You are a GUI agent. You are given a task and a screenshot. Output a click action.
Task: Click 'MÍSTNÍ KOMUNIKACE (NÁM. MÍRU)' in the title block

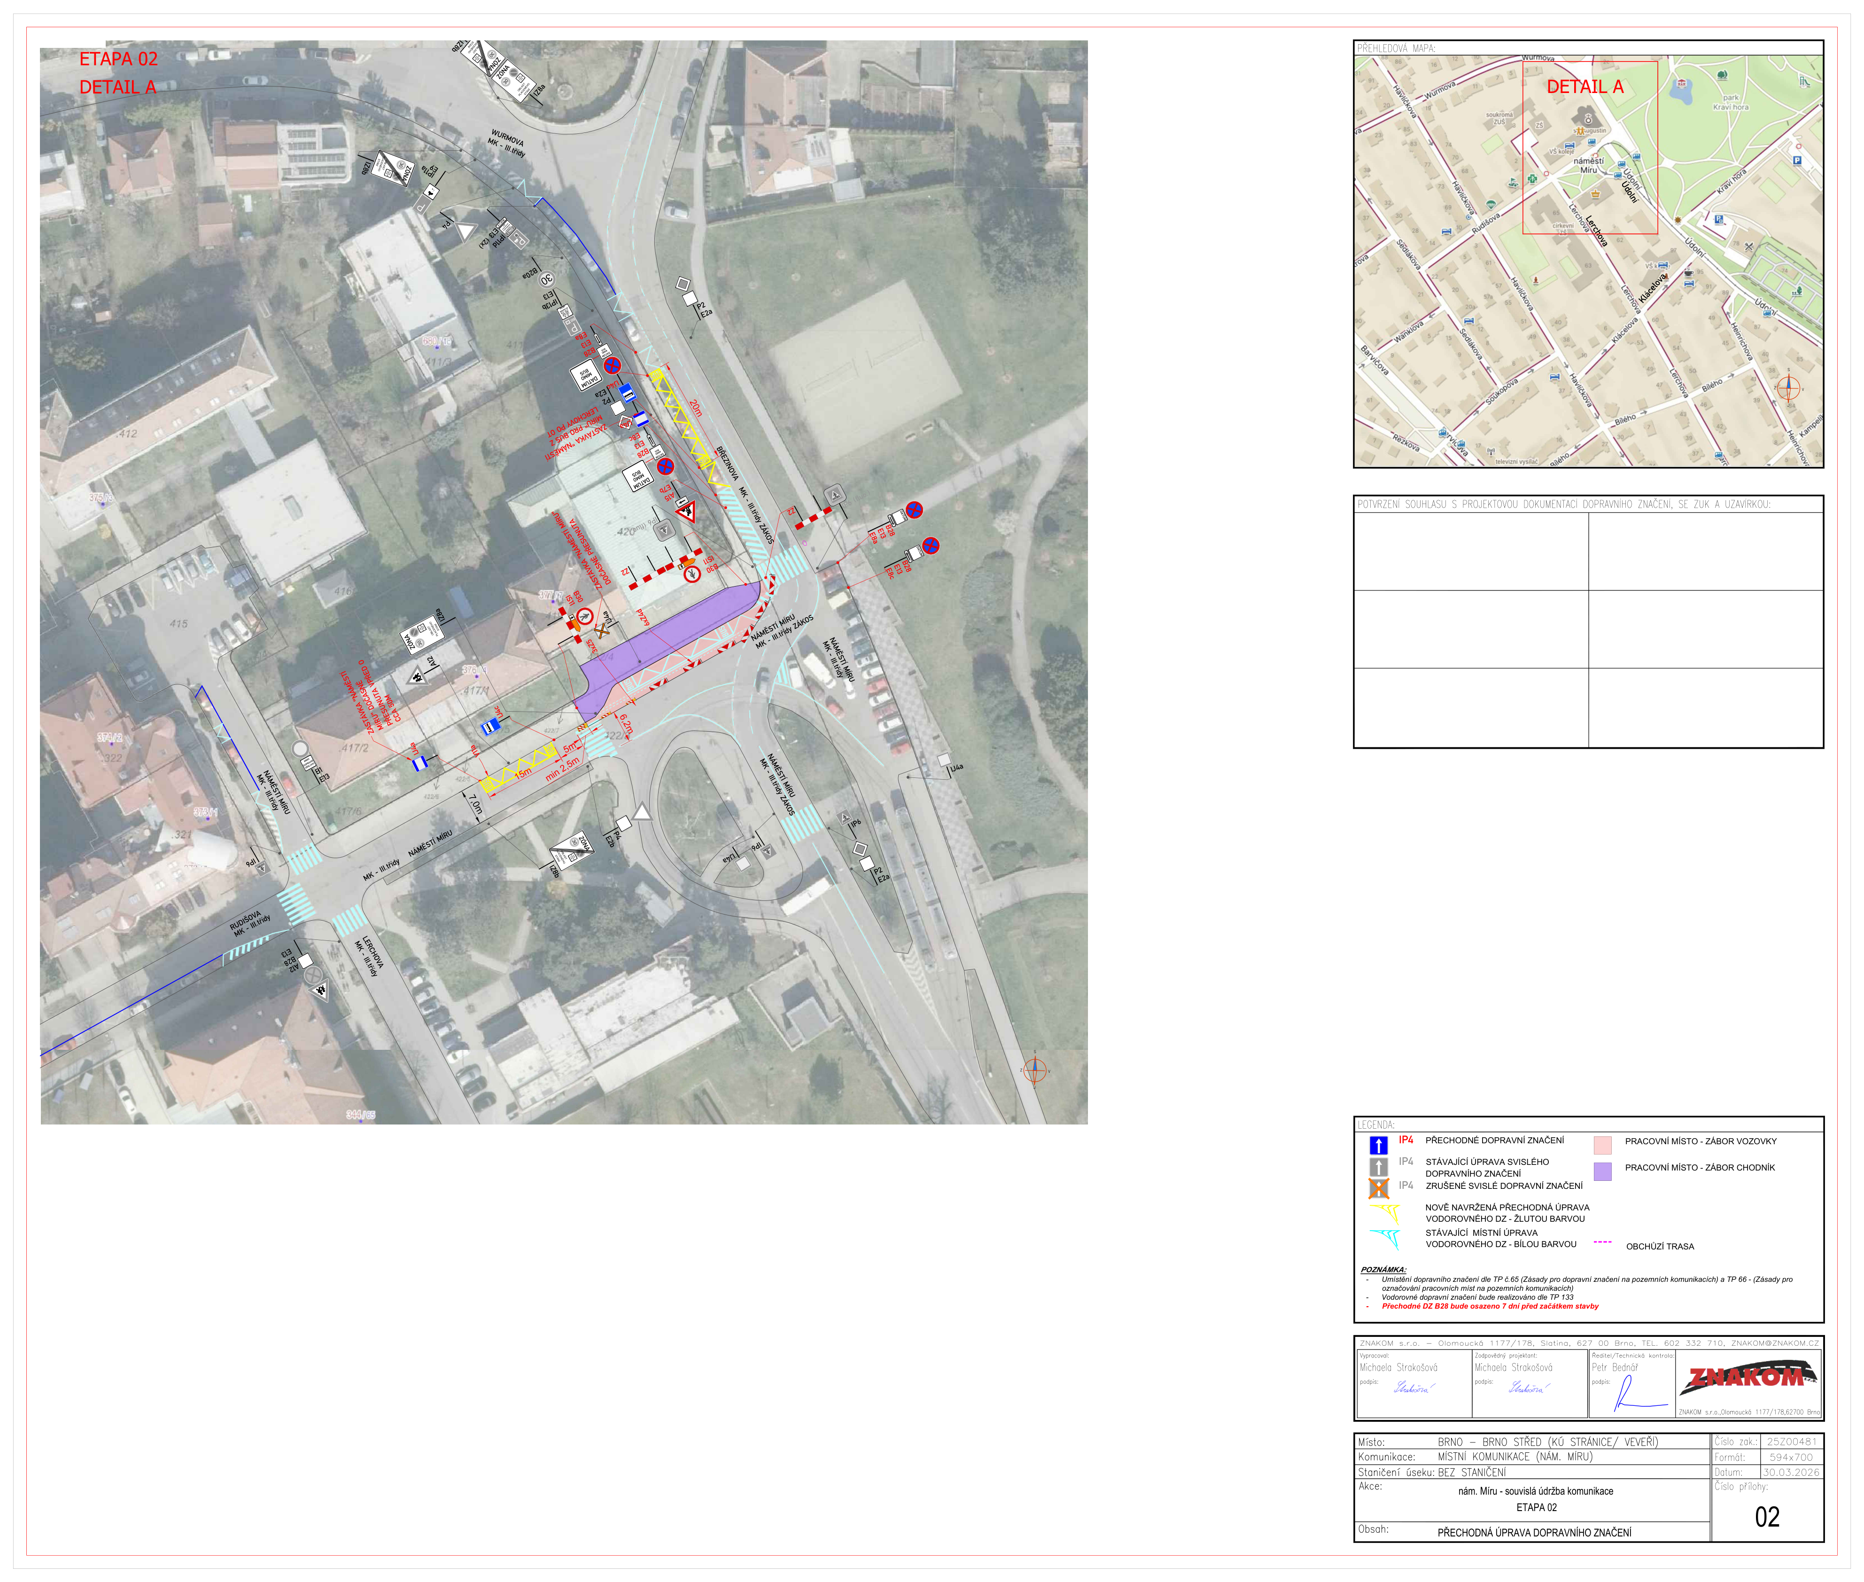point(1515,1457)
